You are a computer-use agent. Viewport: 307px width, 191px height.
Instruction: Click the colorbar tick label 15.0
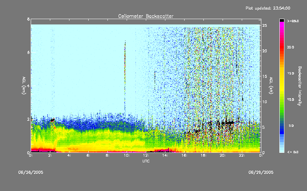pos(290,73)
